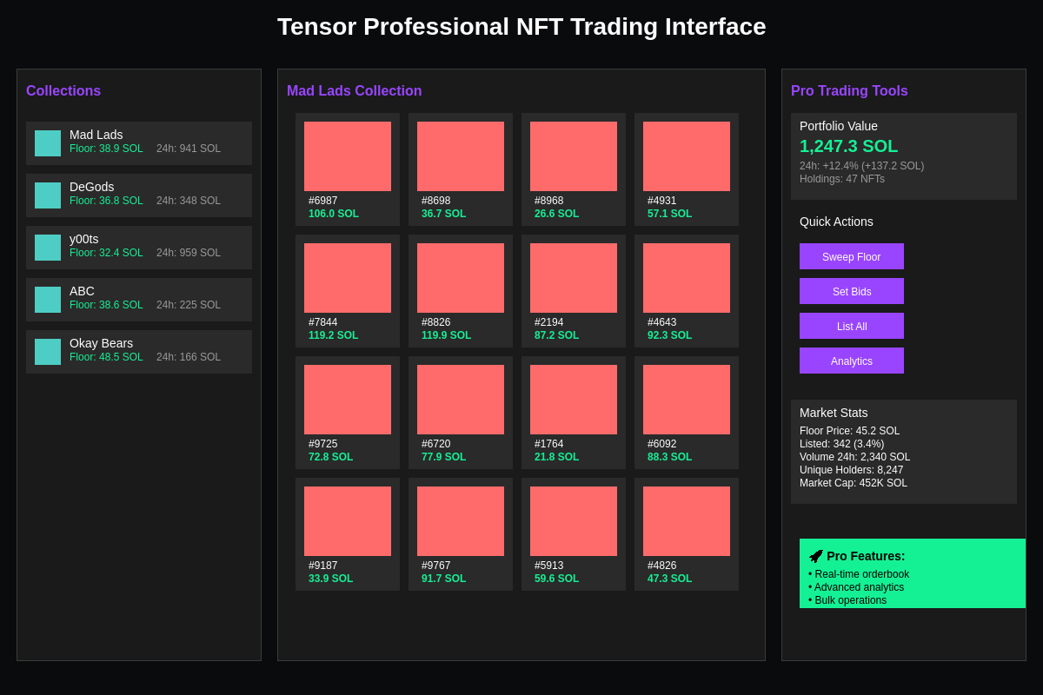Screen dimensions: 1043x695
Task: Open NFT #8698 thumbnail
Action: [x=461, y=156]
